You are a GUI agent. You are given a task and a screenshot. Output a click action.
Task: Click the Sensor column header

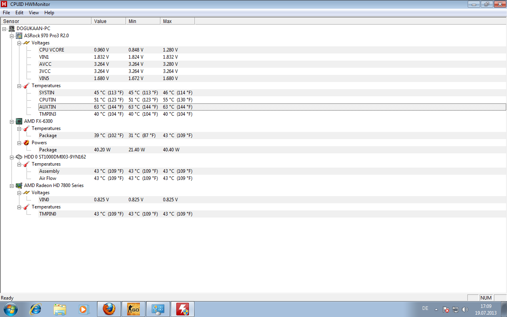point(46,21)
